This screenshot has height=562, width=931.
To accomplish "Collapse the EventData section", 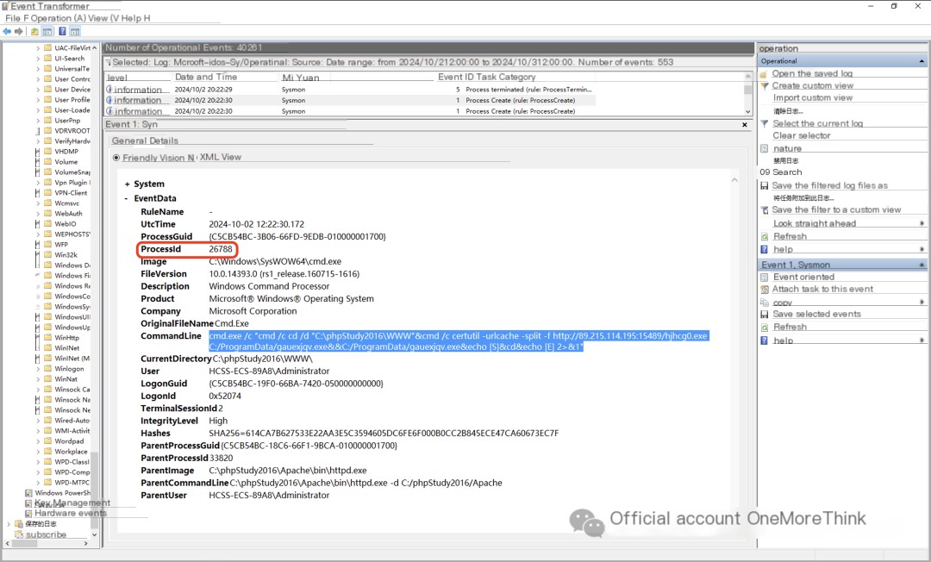I will point(127,199).
